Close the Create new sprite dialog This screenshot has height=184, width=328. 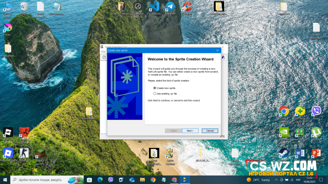tap(217, 51)
